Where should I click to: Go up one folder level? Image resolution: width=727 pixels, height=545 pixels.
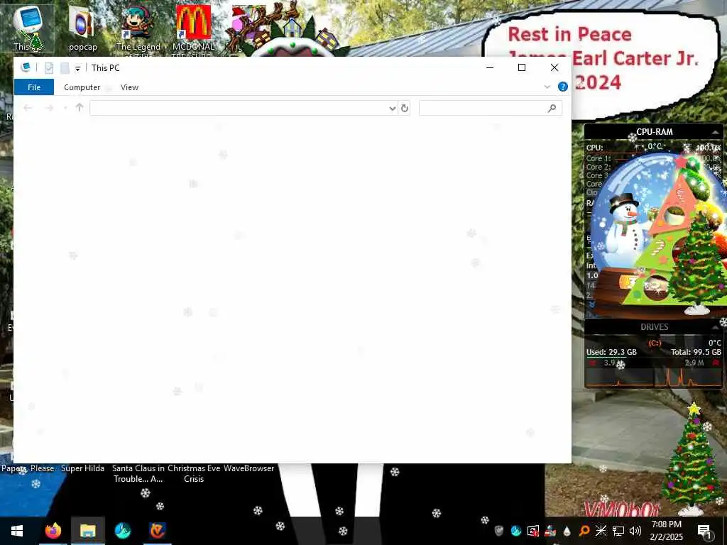[80, 108]
